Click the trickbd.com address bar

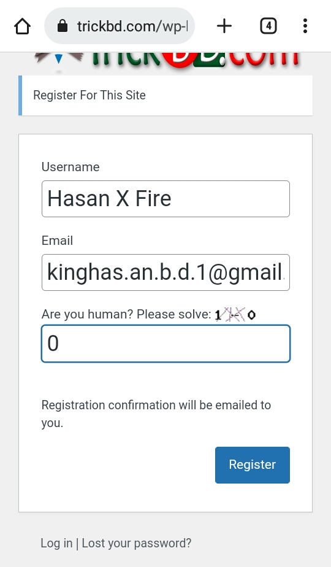point(120,26)
